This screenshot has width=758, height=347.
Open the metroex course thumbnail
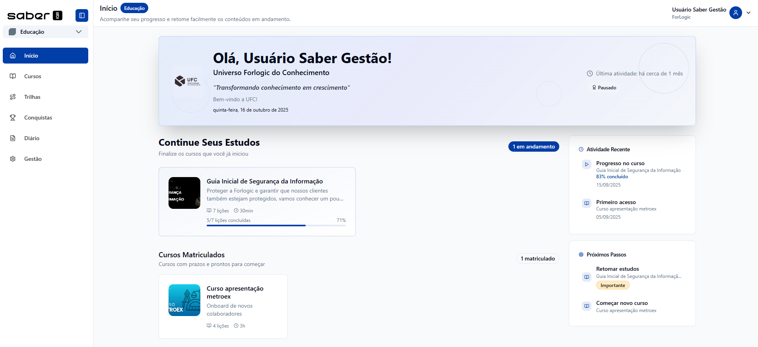point(184,300)
